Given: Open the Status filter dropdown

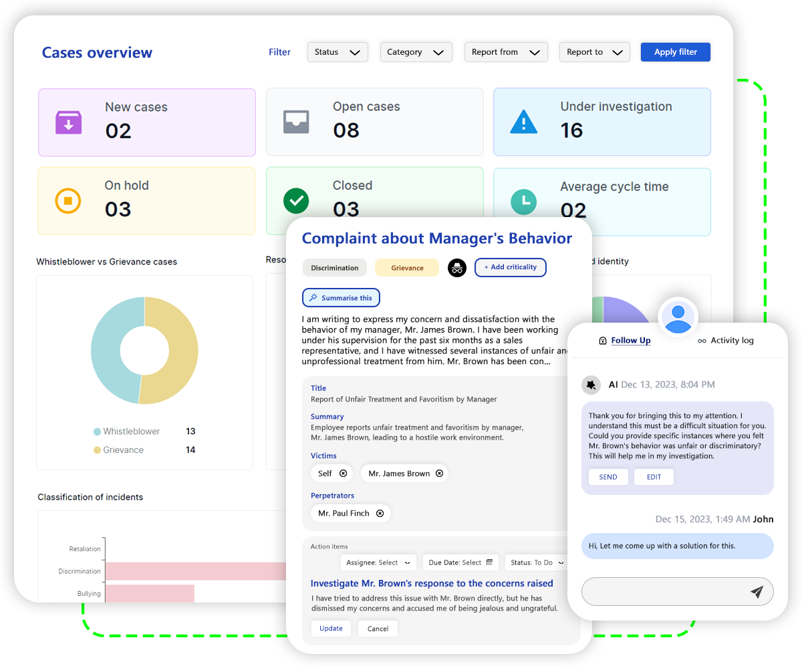Looking at the screenshot, I should [x=338, y=52].
